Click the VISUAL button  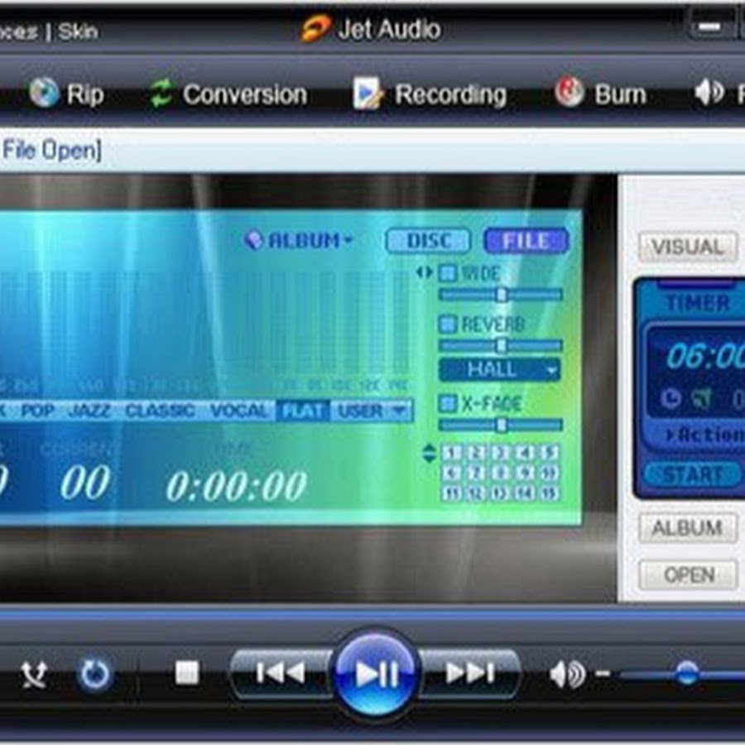pos(687,247)
